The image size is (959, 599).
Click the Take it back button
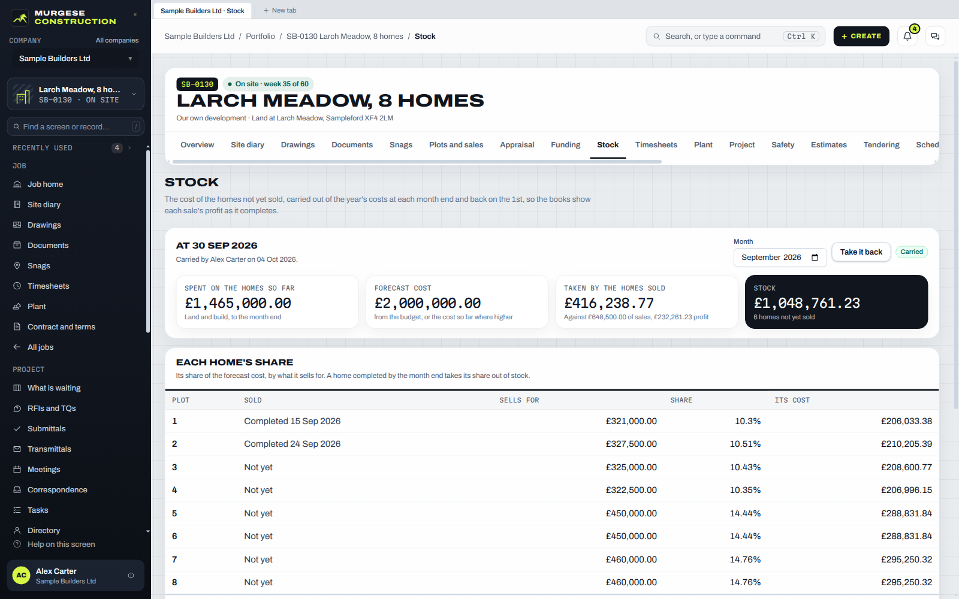pos(861,252)
